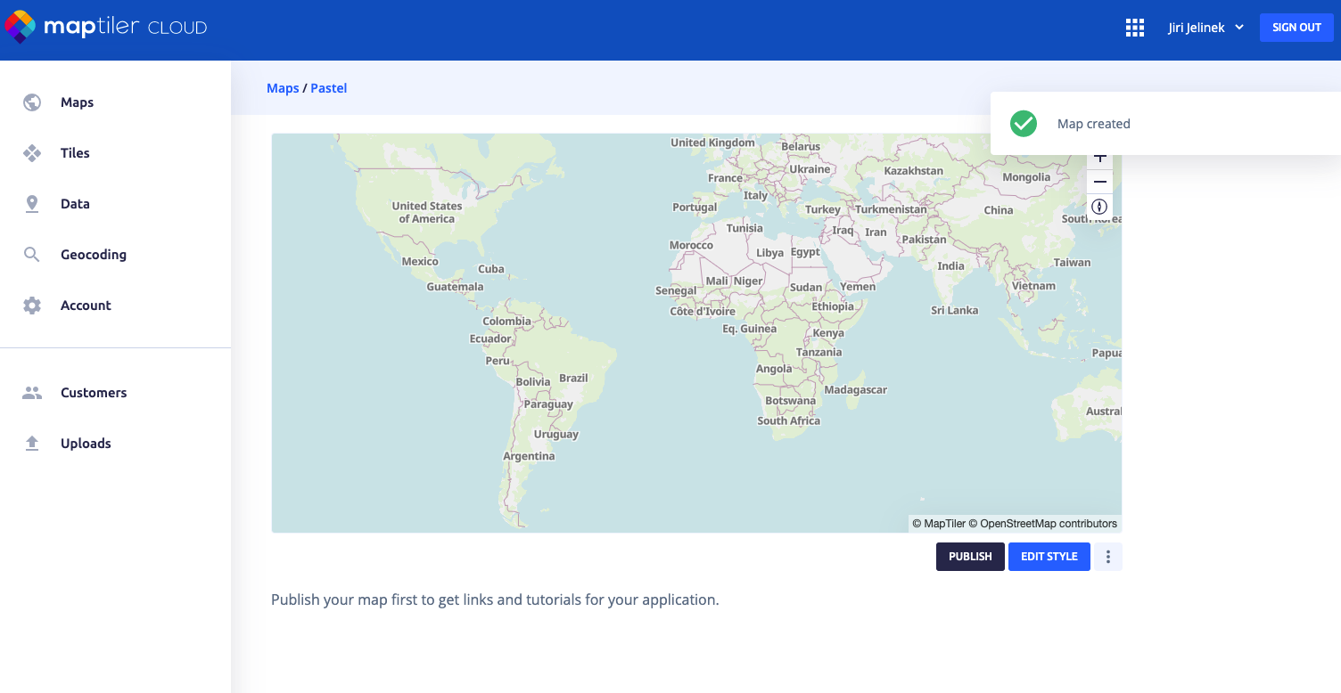1341x693 pixels.
Task: Click the Edit Style button
Action: click(1049, 557)
